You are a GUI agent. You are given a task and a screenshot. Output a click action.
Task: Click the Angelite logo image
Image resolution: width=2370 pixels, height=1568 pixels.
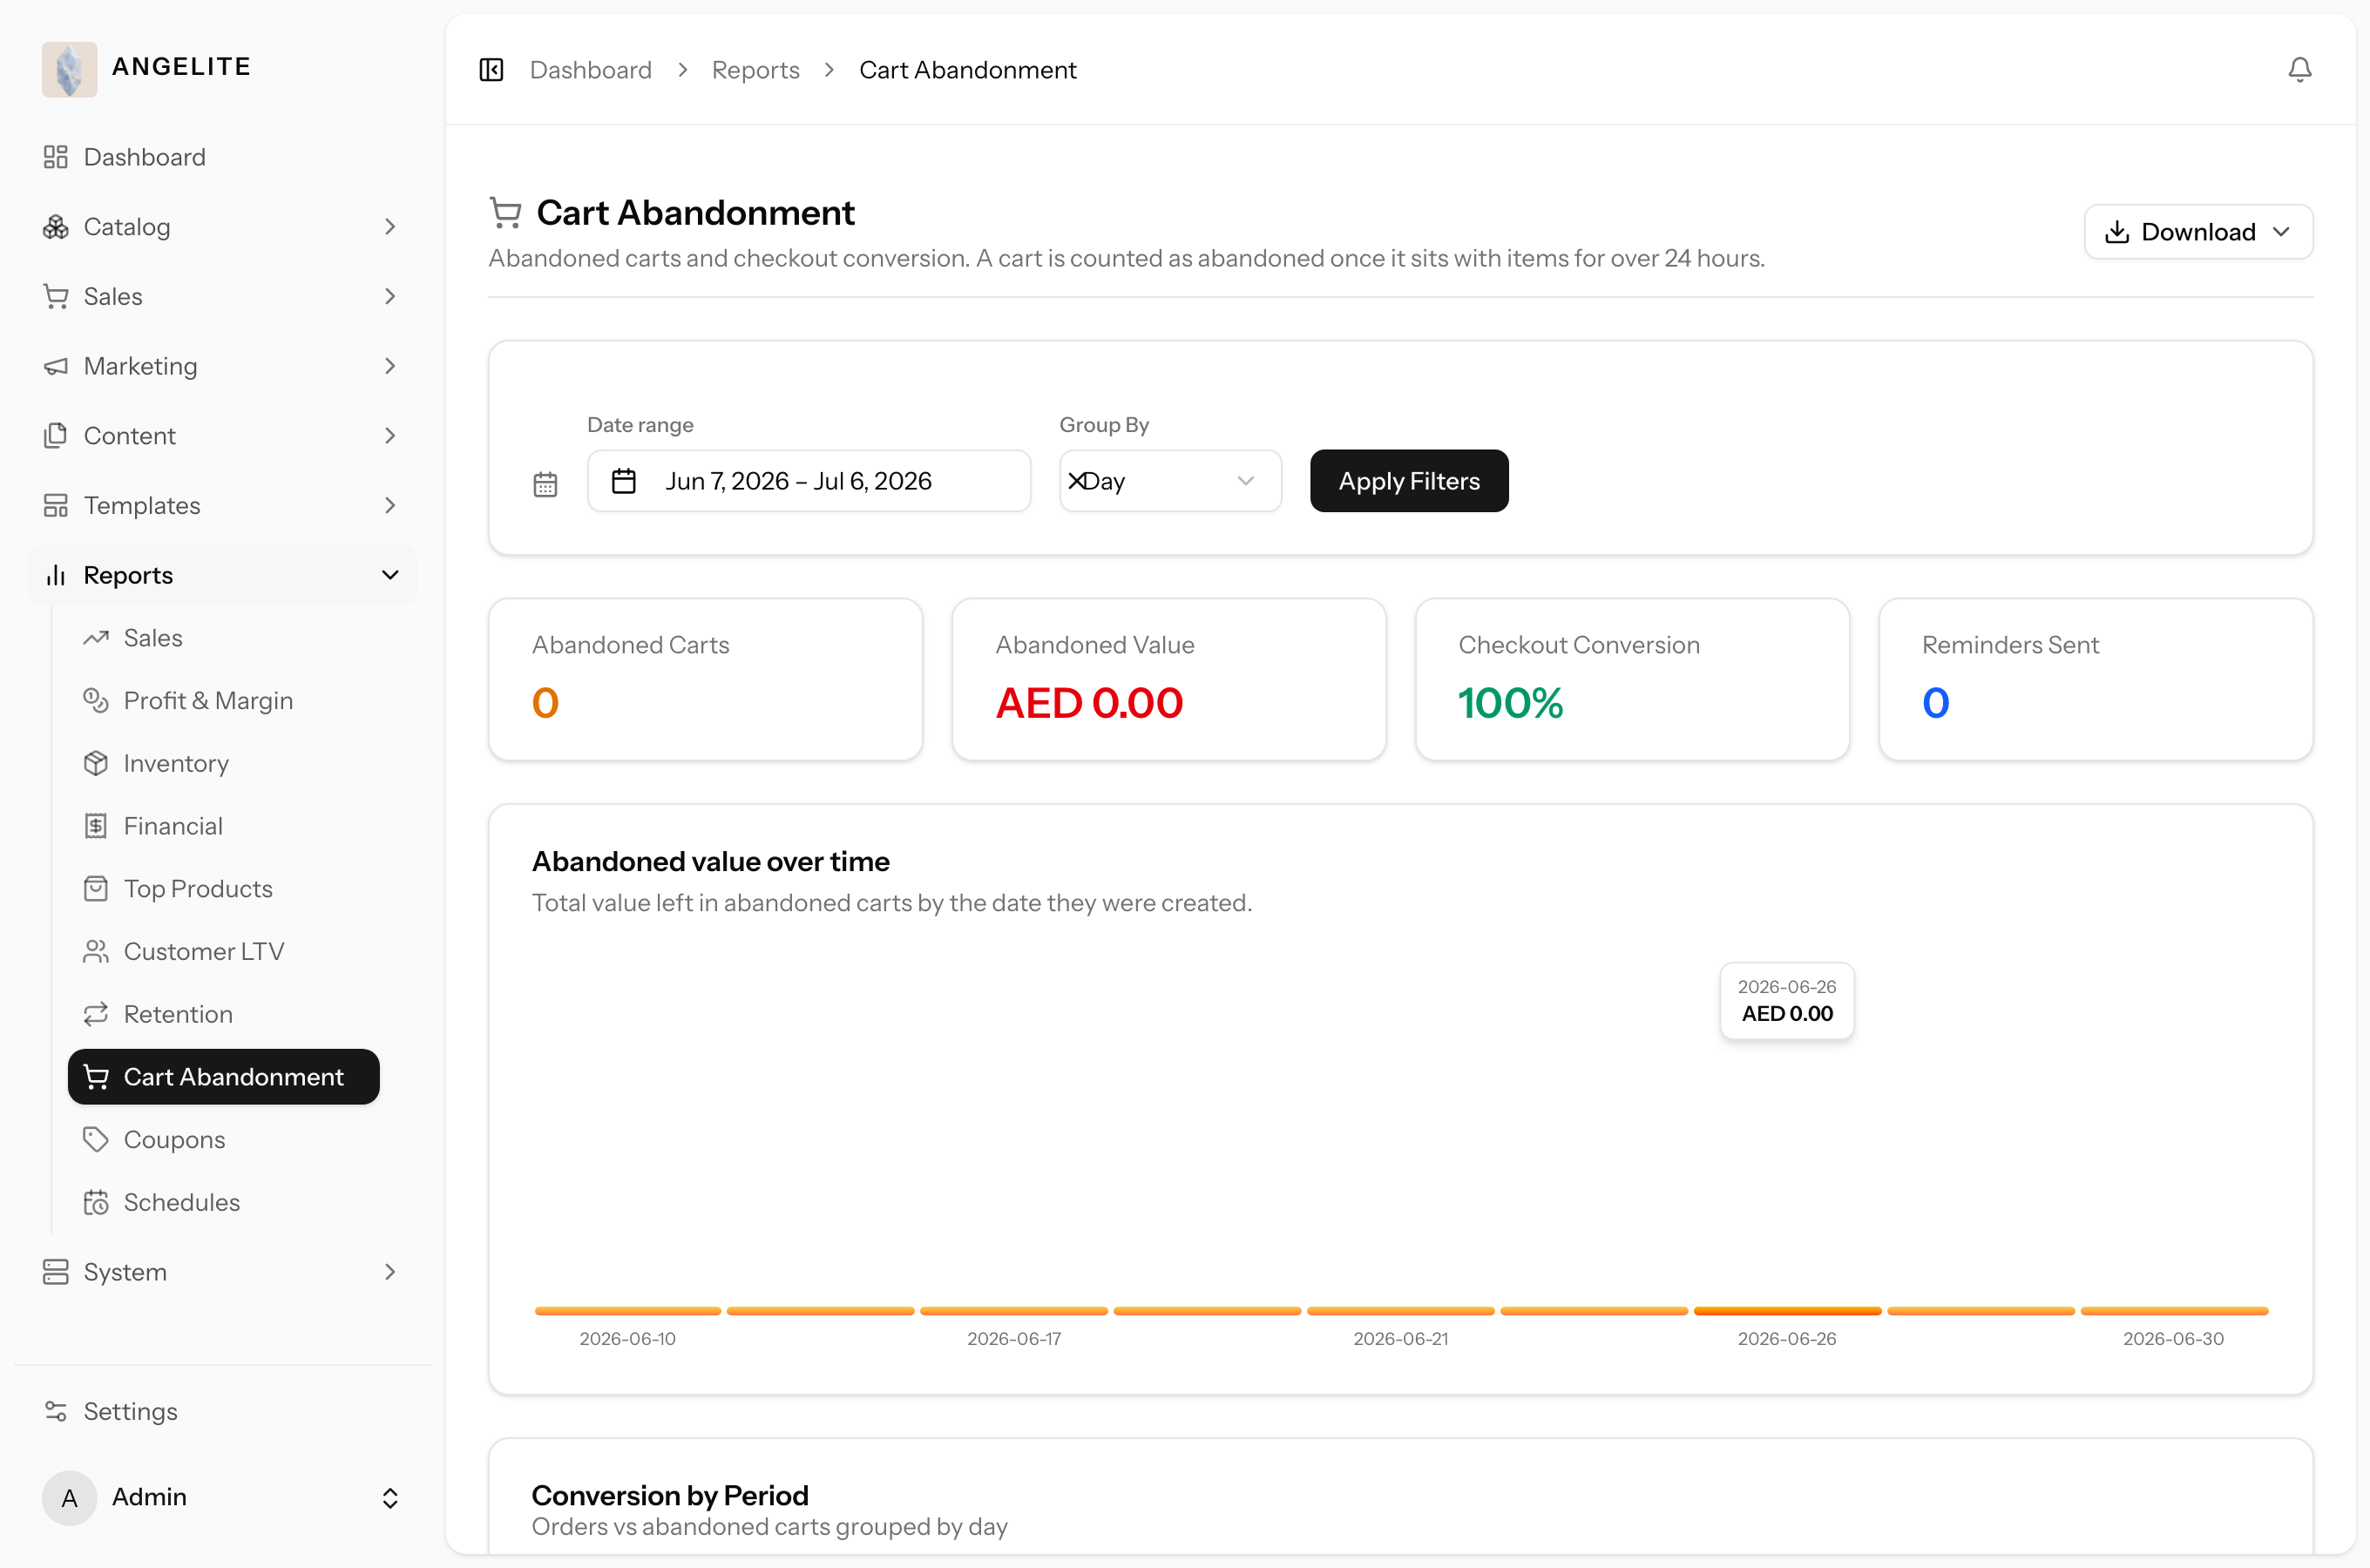69,69
